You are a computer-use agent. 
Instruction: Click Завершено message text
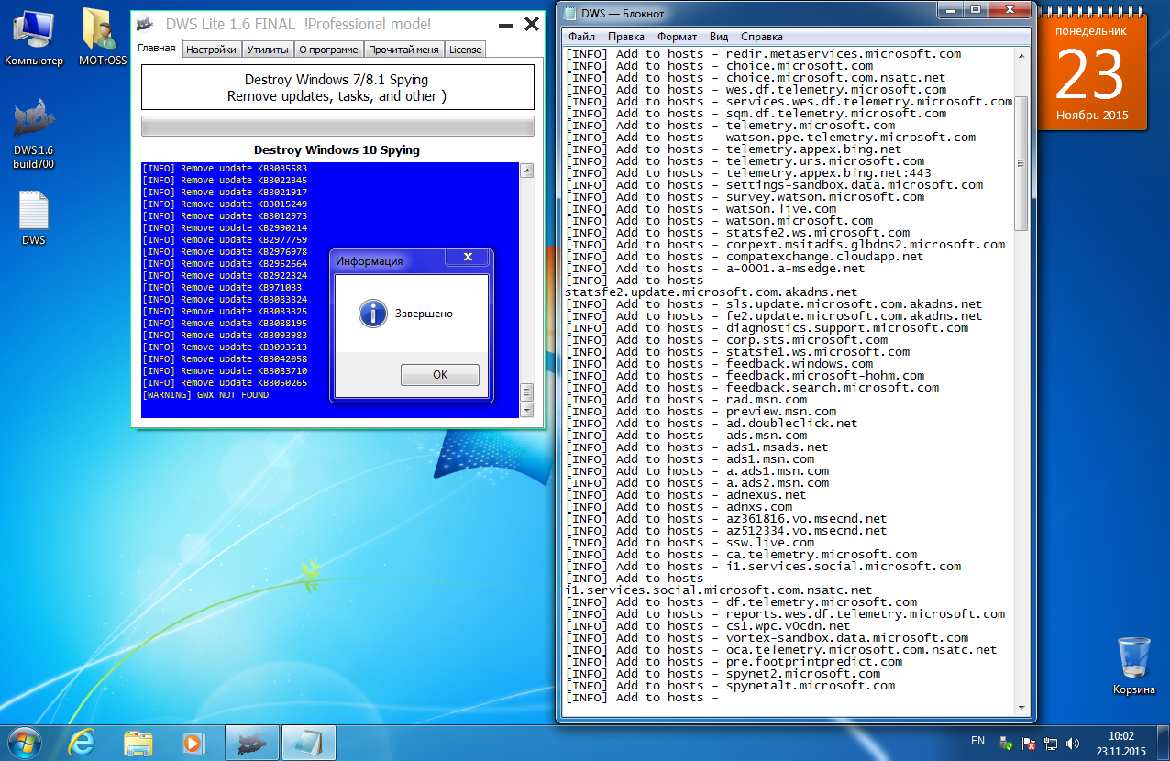point(424,314)
